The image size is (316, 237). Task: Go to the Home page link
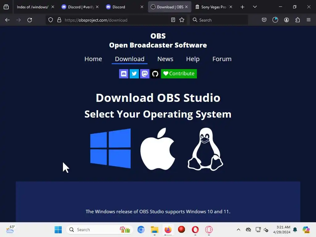(93, 59)
